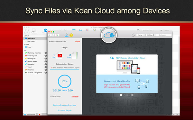193x120 pixels.
Task: Open the Name sort dropdown
Action: click(x=141, y=35)
